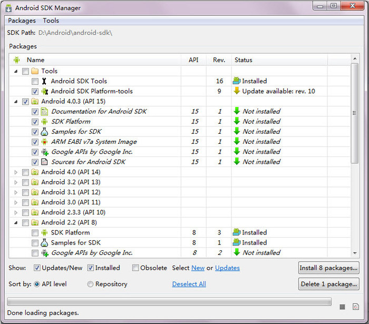Screen dimensions: 369x324
Task: Click the loading progress bar
Action: (x=169, y=302)
